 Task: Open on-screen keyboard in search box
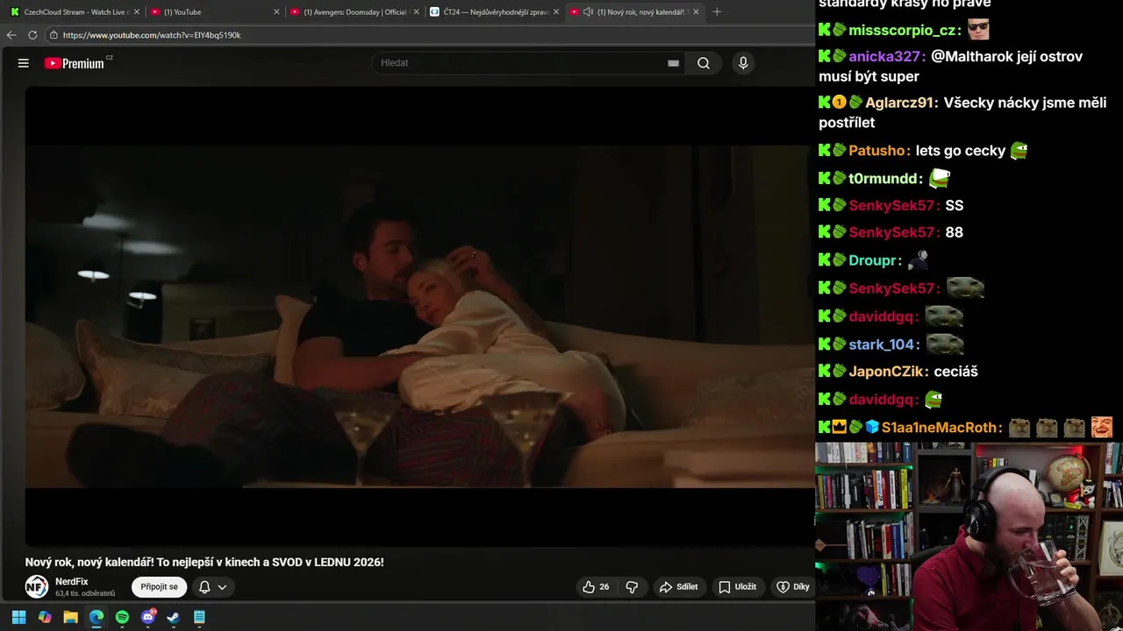click(x=673, y=63)
